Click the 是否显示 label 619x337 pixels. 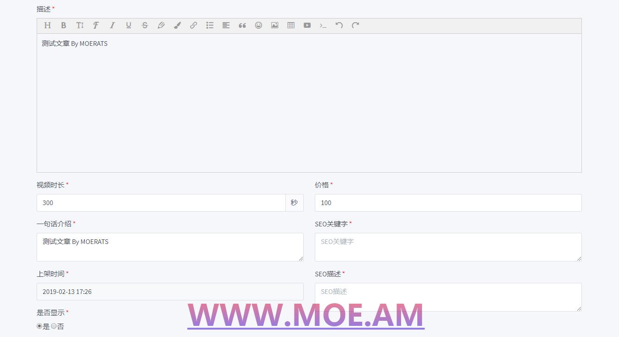(51, 312)
